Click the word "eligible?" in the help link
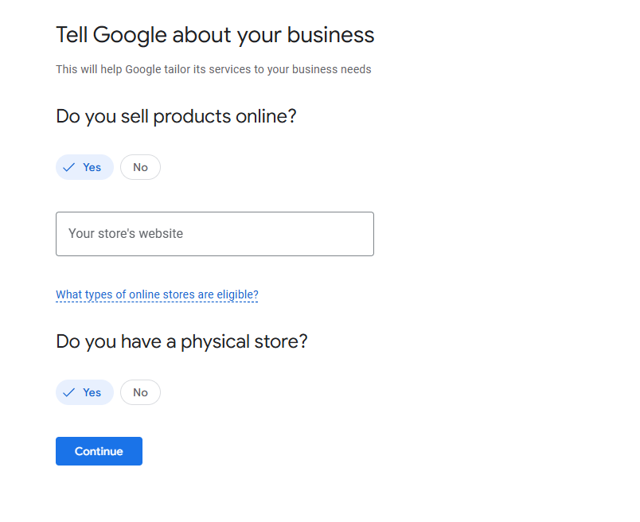Image resolution: width=640 pixels, height=522 pixels. point(235,294)
